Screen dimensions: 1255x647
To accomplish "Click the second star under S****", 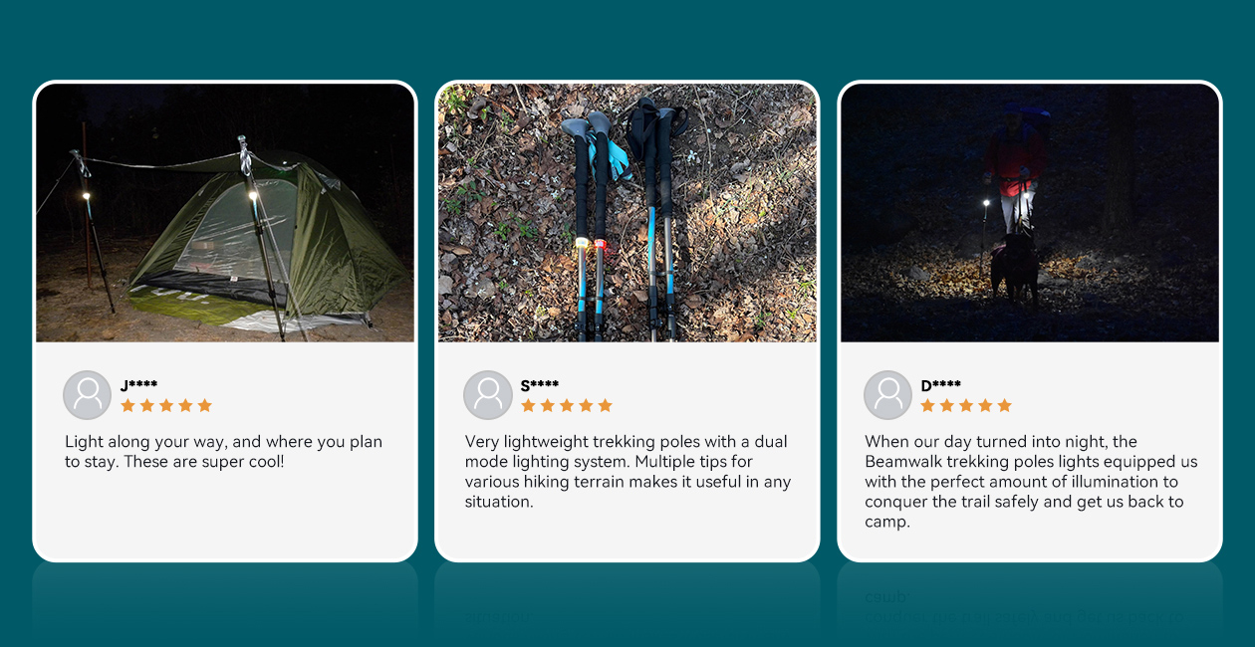I will [547, 405].
